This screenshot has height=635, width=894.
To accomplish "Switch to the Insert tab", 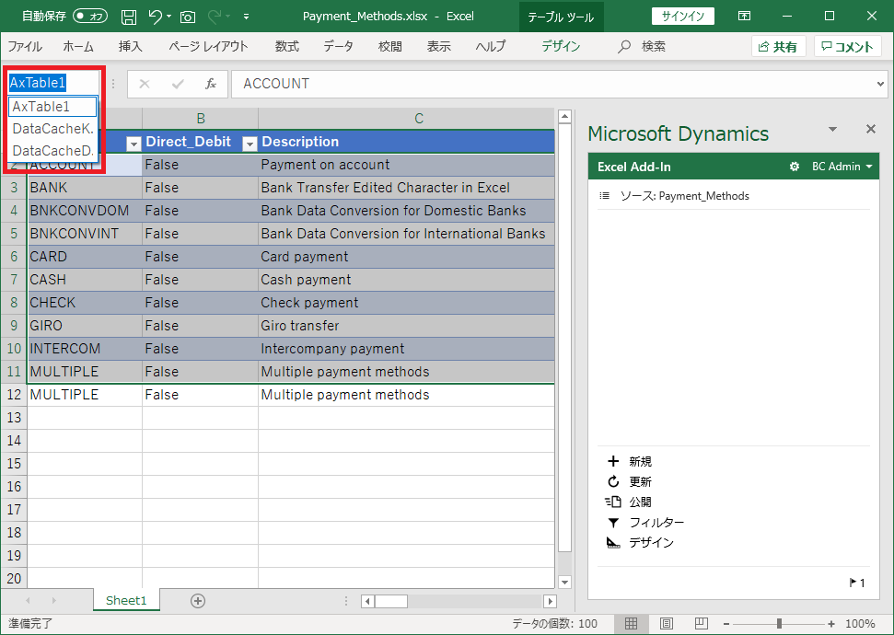I will coord(131,47).
